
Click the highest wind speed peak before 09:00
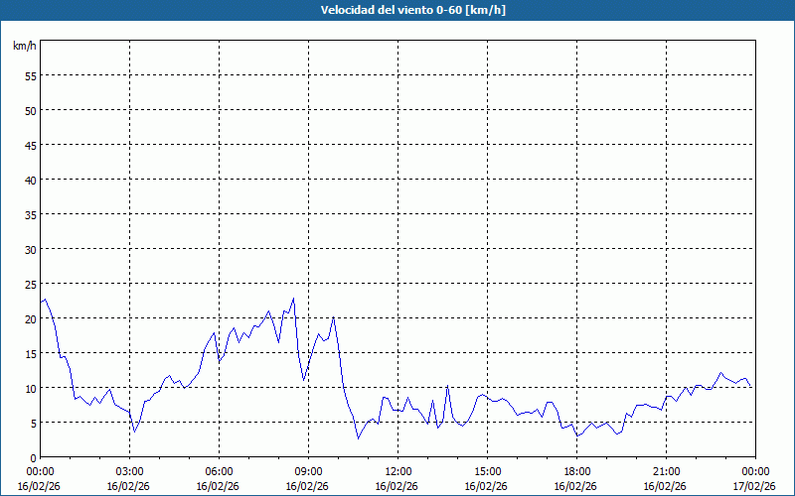(293, 299)
